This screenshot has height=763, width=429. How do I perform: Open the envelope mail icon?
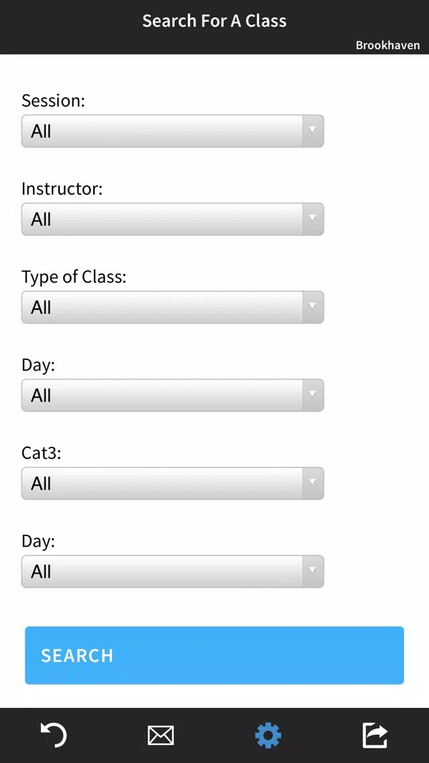[x=161, y=735]
